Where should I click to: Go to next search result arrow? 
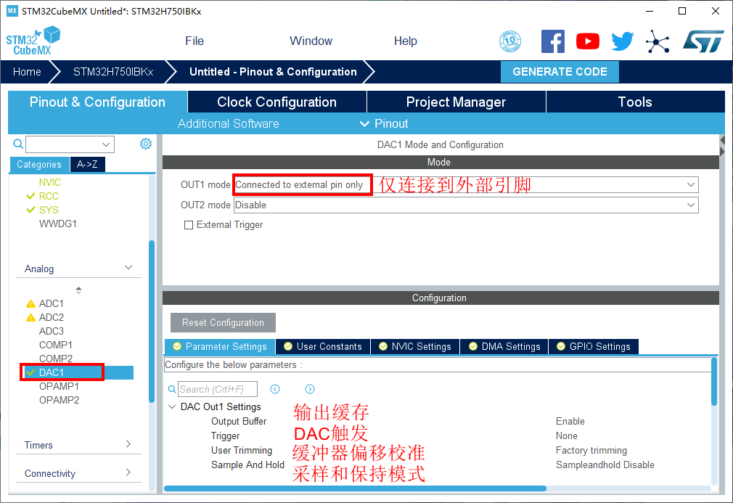click(310, 389)
